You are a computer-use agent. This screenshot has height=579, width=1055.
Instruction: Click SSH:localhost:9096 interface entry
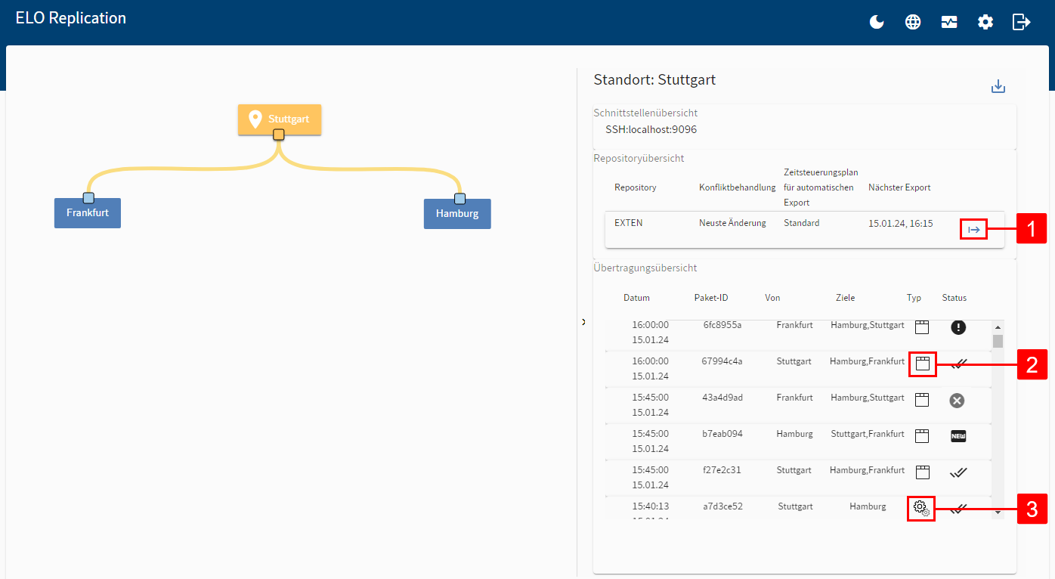651,130
